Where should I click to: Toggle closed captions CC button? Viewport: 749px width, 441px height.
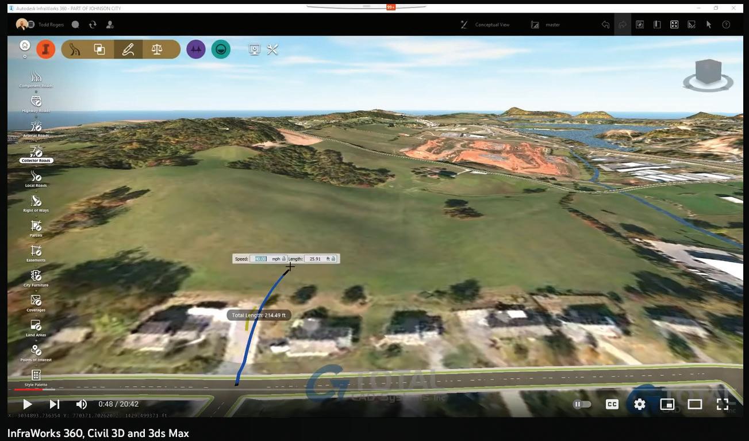tap(612, 404)
